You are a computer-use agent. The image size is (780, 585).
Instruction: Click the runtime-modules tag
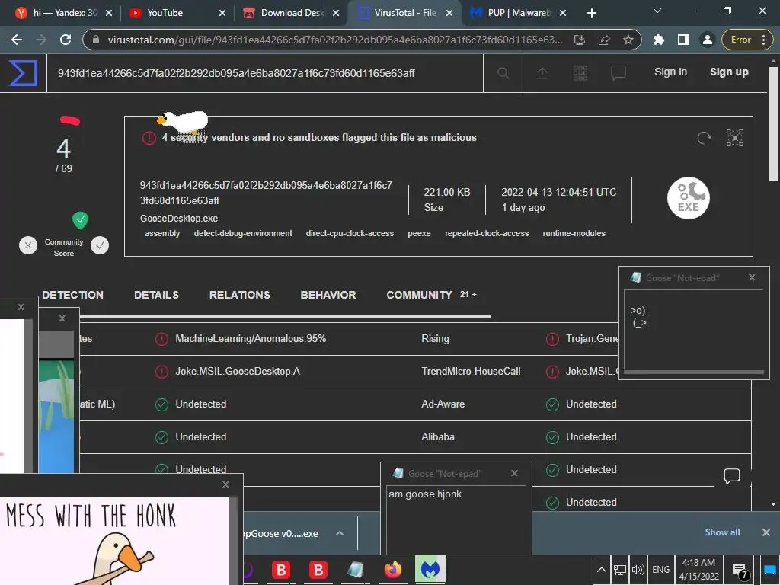point(574,233)
